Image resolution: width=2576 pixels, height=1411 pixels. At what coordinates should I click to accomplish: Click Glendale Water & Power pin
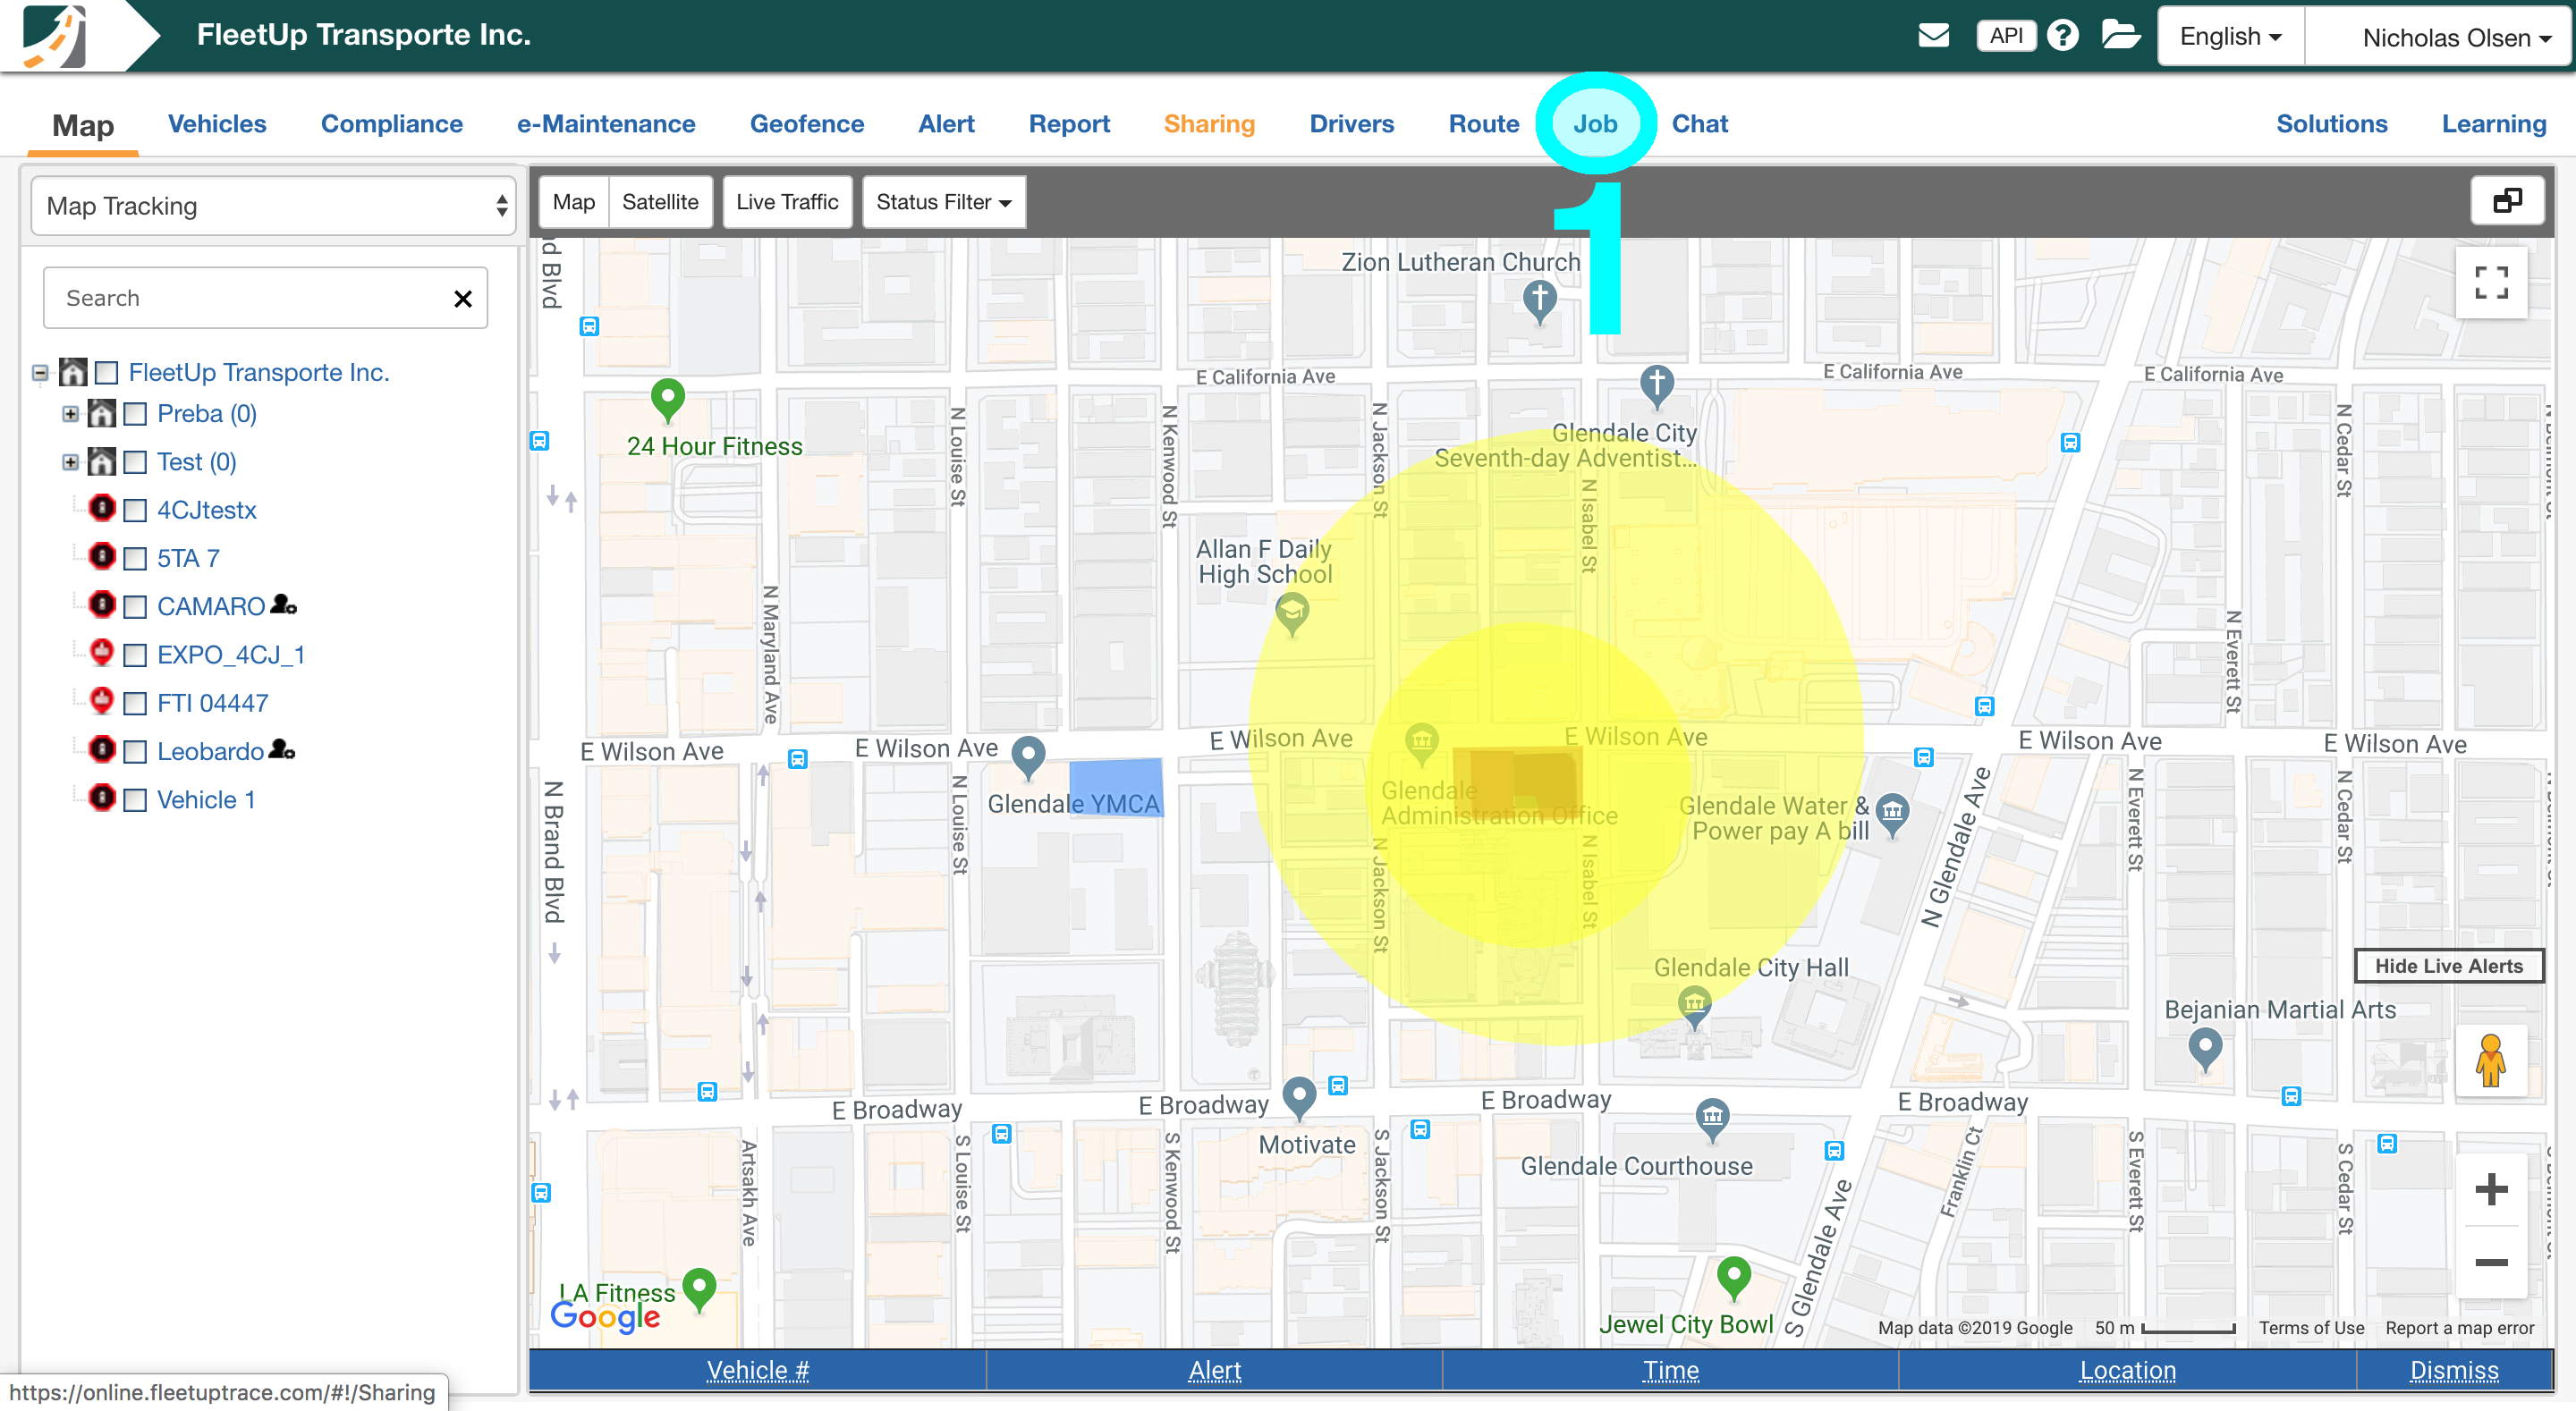point(1892,815)
